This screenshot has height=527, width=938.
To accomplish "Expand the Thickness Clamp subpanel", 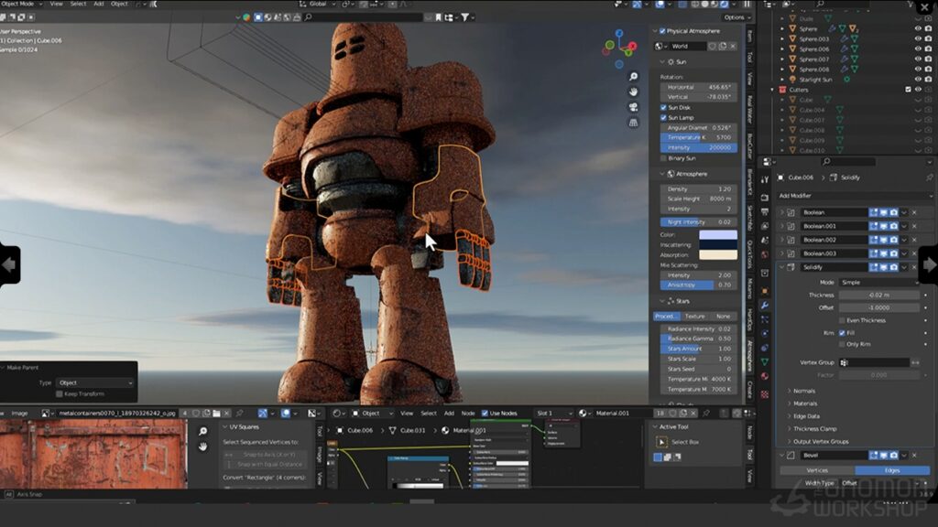I will [x=813, y=428].
